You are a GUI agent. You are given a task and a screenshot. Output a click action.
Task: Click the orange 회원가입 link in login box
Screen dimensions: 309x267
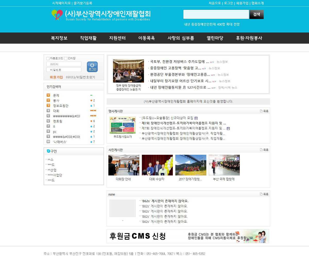(x=56, y=77)
